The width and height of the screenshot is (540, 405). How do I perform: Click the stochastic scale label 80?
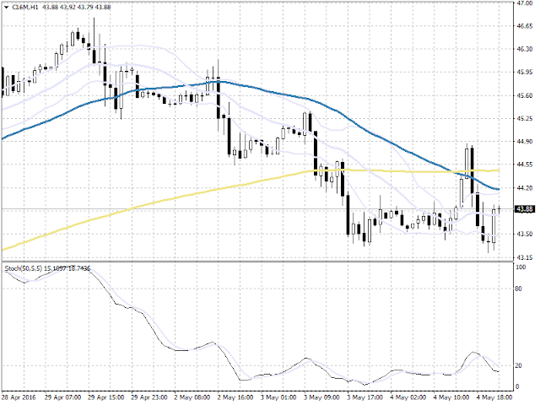tap(519, 289)
